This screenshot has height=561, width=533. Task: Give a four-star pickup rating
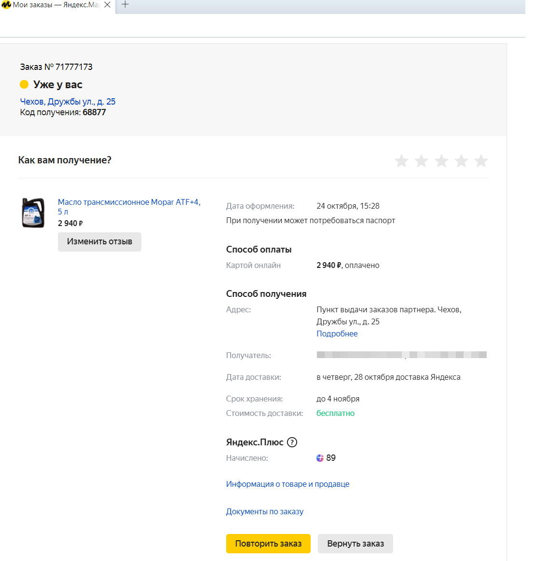click(461, 161)
